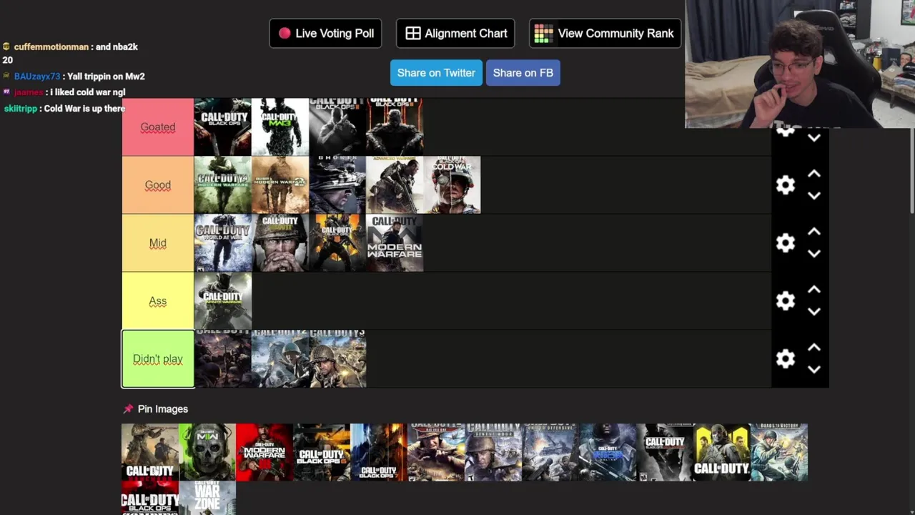Screen dimensions: 915x515
Task: Select the Mid tier label
Action: point(158,243)
